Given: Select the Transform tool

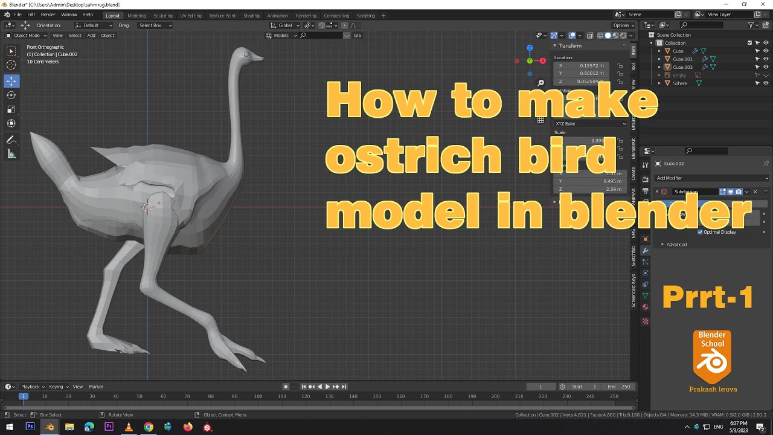Looking at the screenshot, I should (x=11, y=123).
